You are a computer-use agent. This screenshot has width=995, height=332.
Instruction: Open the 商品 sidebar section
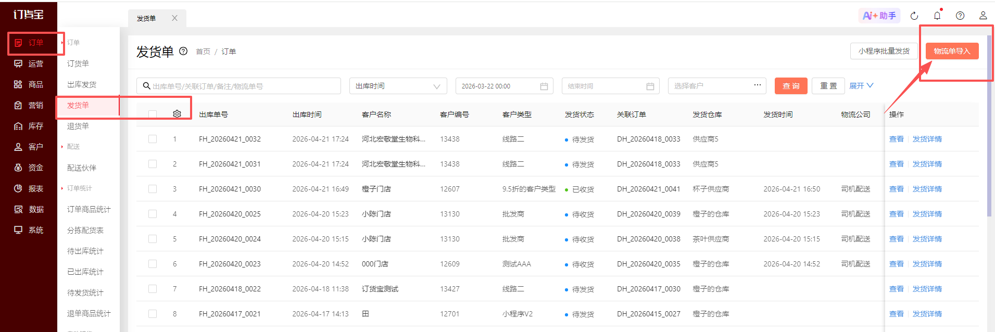click(x=29, y=84)
